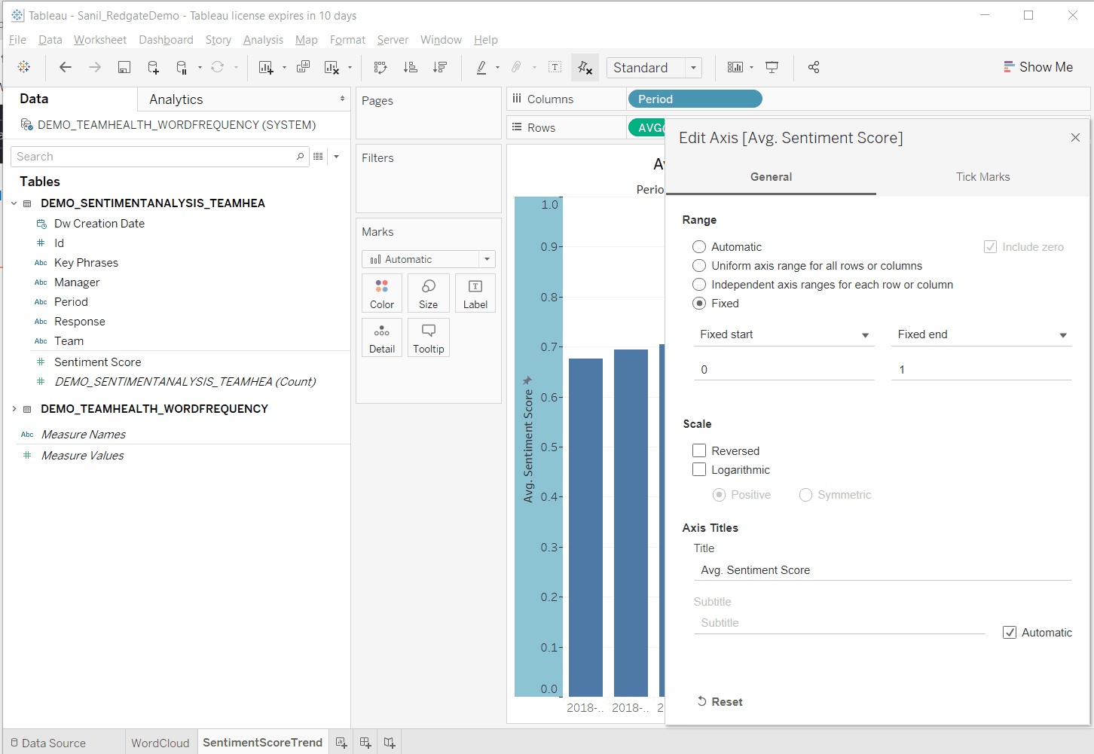Click the Back (undo) arrow icon
Screen dimensions: 1094x754
66,68
